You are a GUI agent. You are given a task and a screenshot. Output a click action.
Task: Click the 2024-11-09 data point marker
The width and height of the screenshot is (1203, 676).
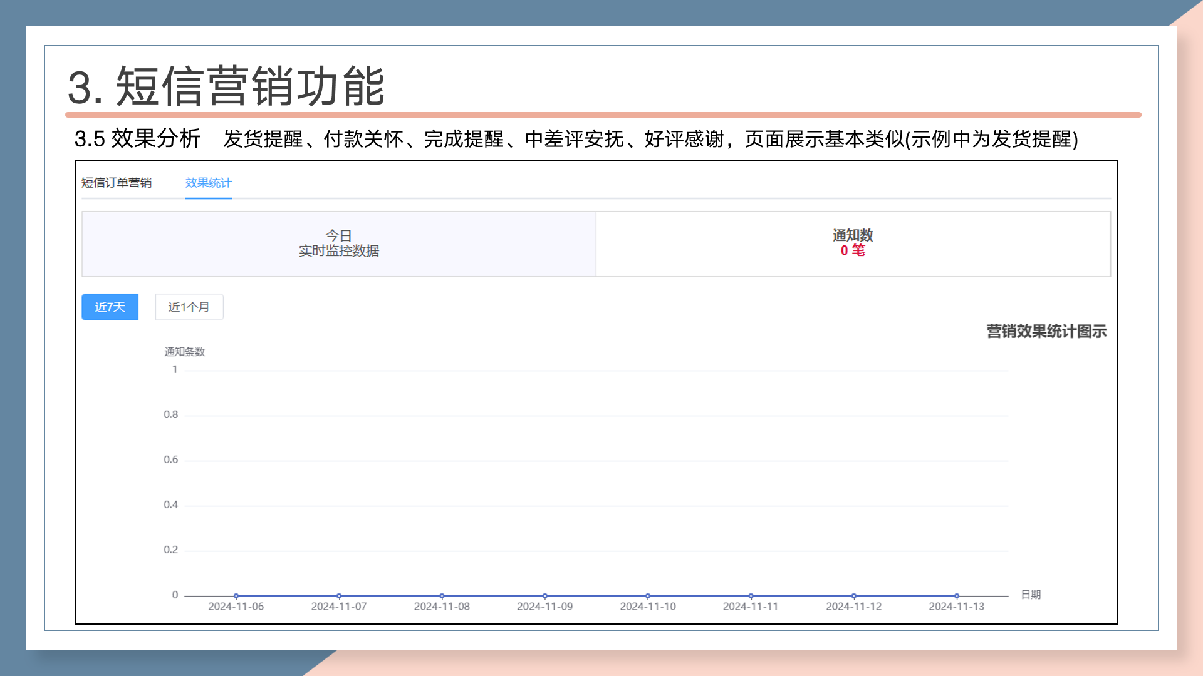[x=545, y=596]
